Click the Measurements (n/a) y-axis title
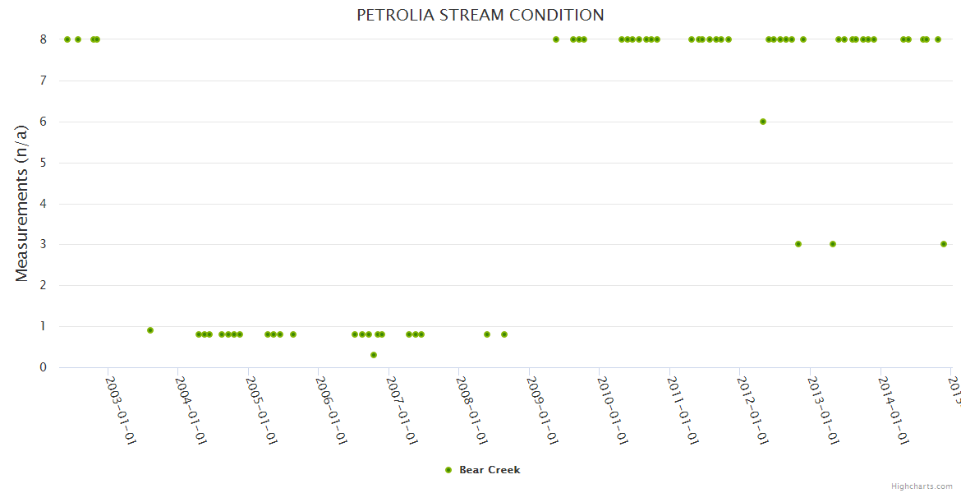This screenshot has height=493, width=961. 22,203
